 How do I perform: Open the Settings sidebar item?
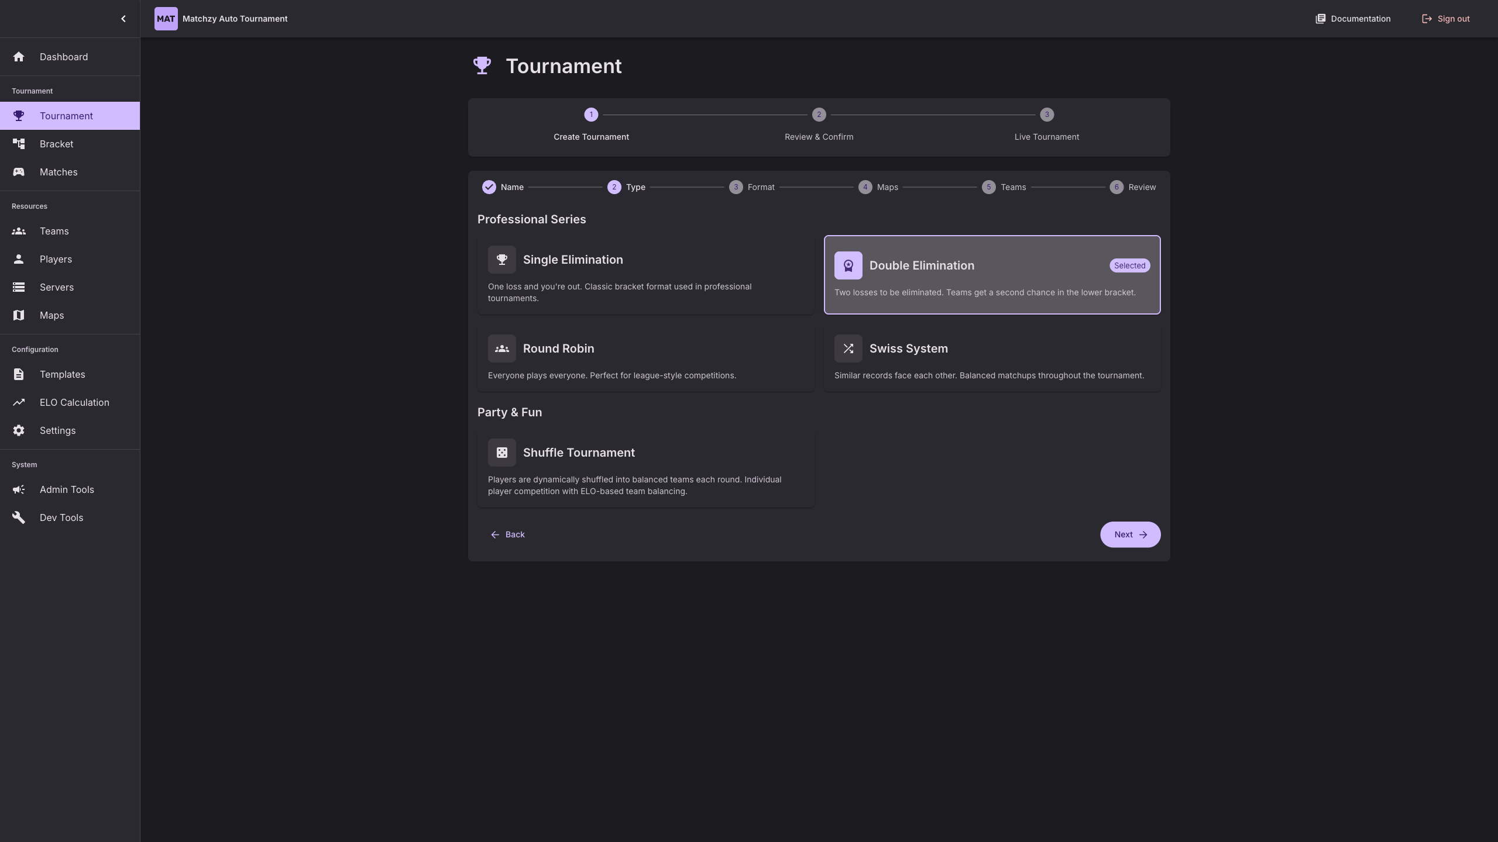tap(57, 430)
